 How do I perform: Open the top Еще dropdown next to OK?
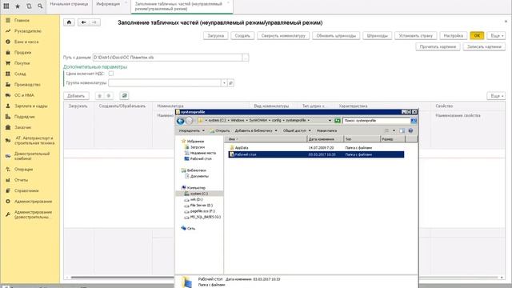497,35
